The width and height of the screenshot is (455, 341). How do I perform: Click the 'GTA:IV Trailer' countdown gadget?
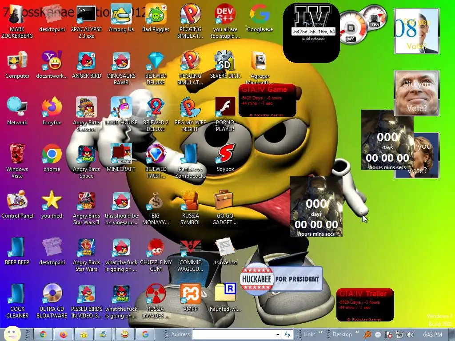coord(365,305)
